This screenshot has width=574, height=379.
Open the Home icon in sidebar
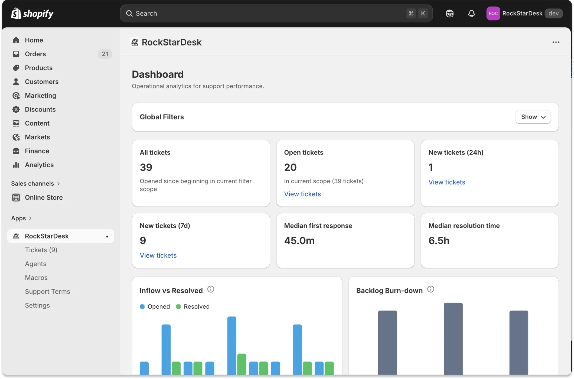tap(16, 40)
